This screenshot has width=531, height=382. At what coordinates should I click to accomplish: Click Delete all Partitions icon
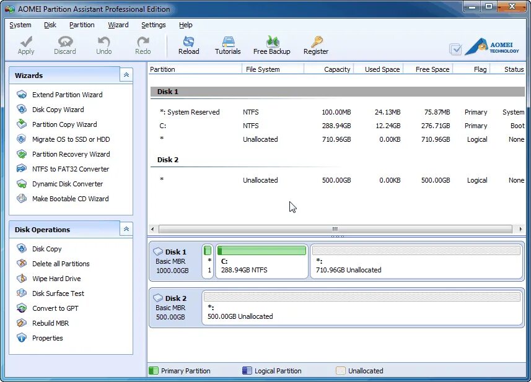point(22,264)
